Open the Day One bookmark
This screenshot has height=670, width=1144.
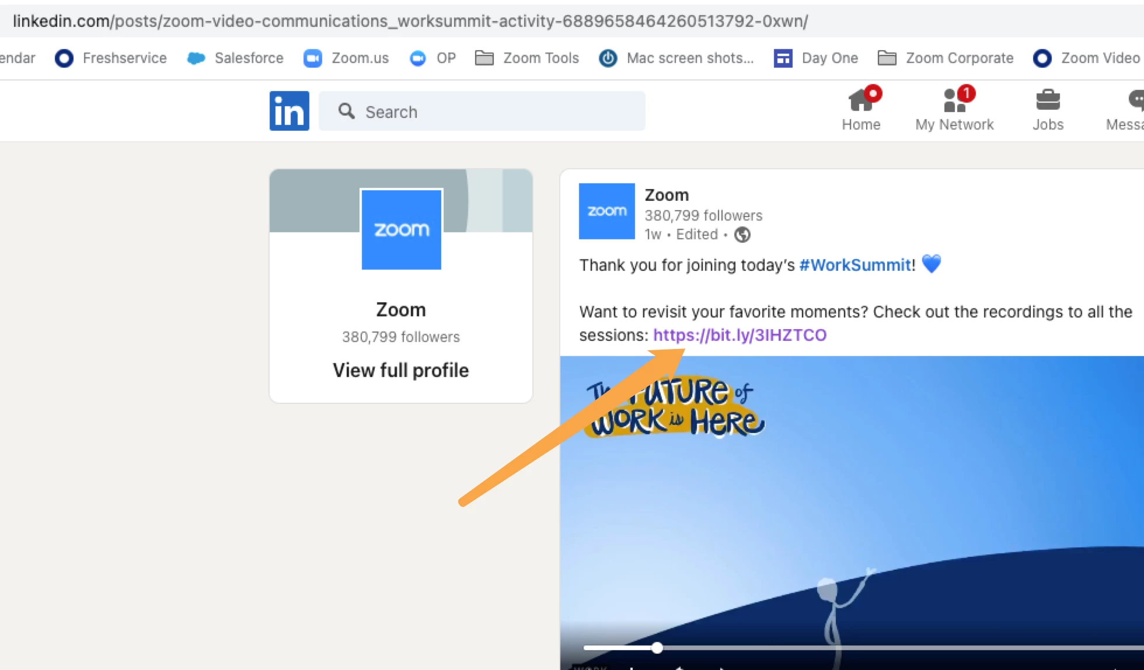(816, 58)
